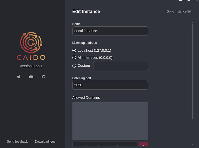Open the Caido Discord server icon
Viewport: 199px width, 148px height.
tap(31, 77)
